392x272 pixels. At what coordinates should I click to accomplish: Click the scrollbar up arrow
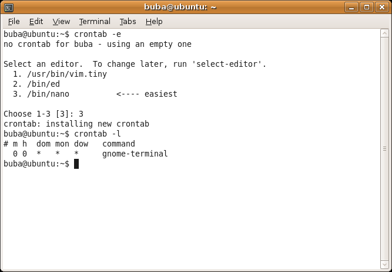(x=384, y=33)
